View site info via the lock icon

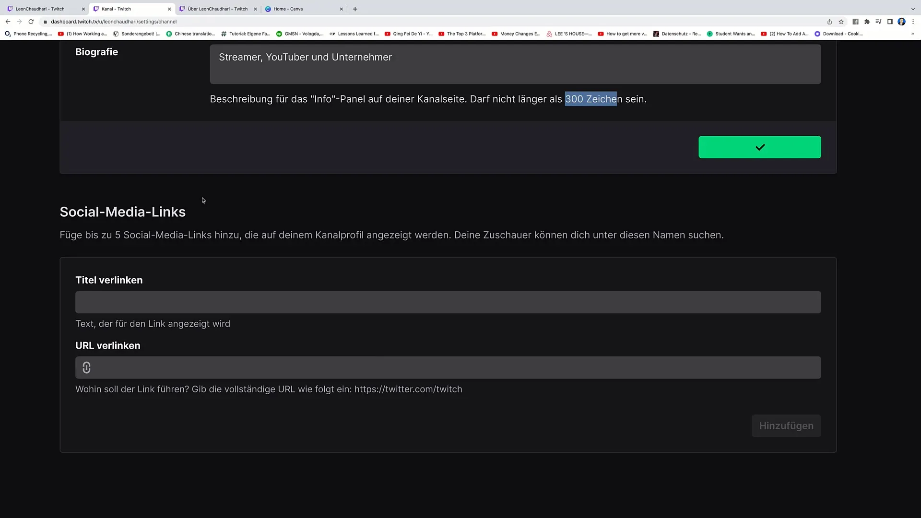(x=45, y=22)
